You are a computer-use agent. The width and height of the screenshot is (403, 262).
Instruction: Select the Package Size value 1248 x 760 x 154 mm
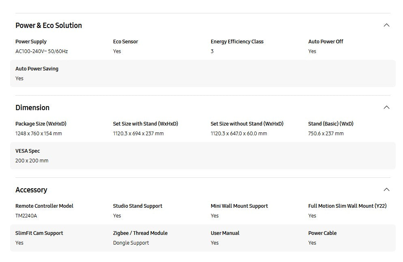39,134
